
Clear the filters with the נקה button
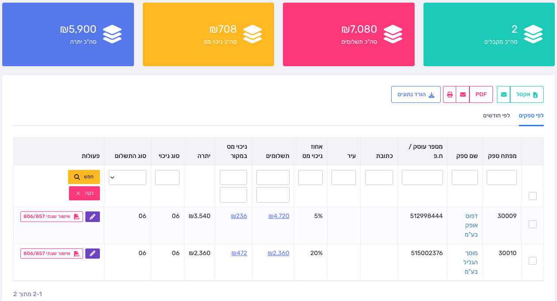click(84, 193)
